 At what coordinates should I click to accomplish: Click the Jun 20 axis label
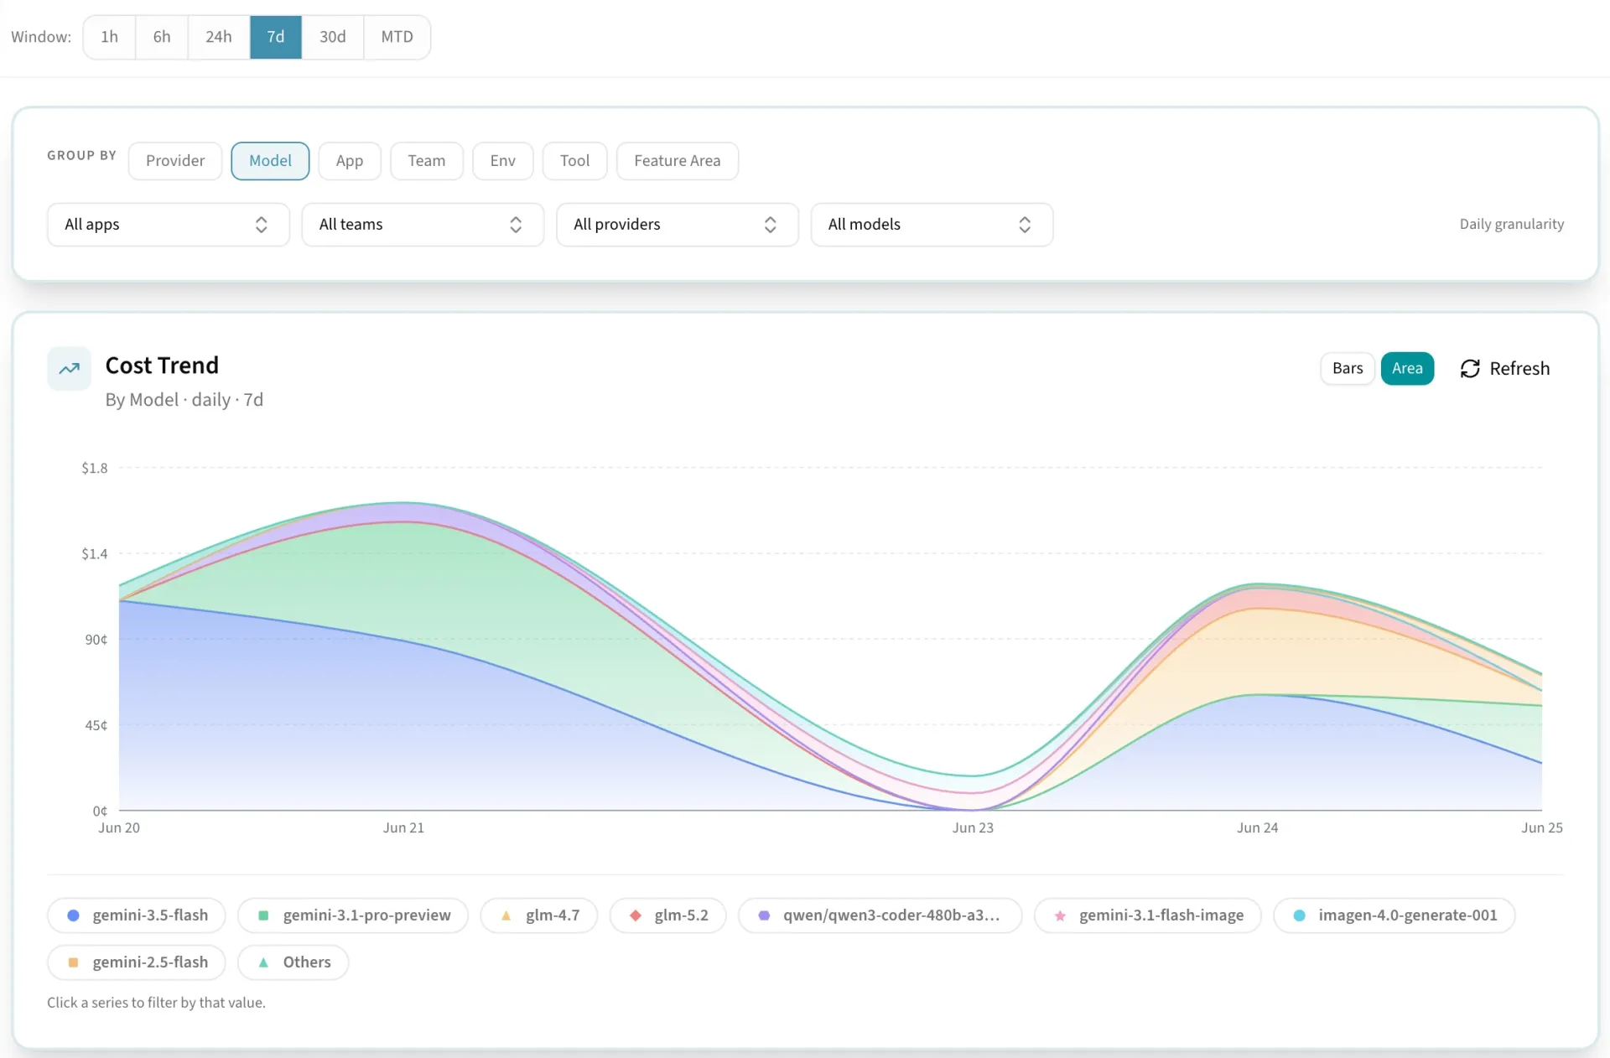119,828
